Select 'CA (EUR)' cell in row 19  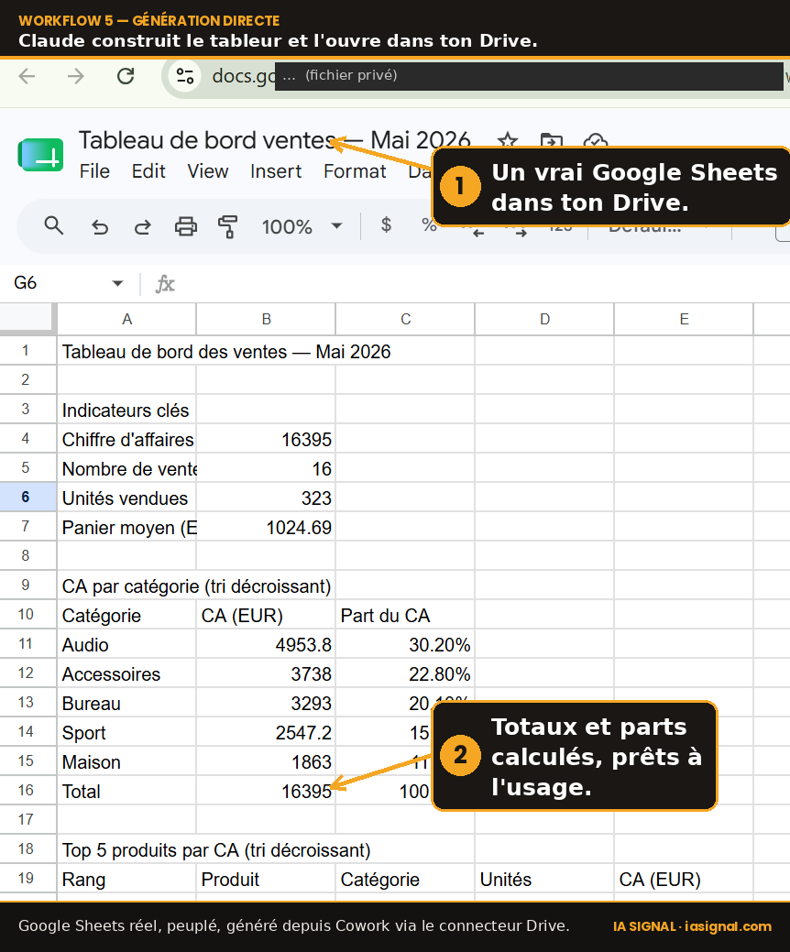684,880
